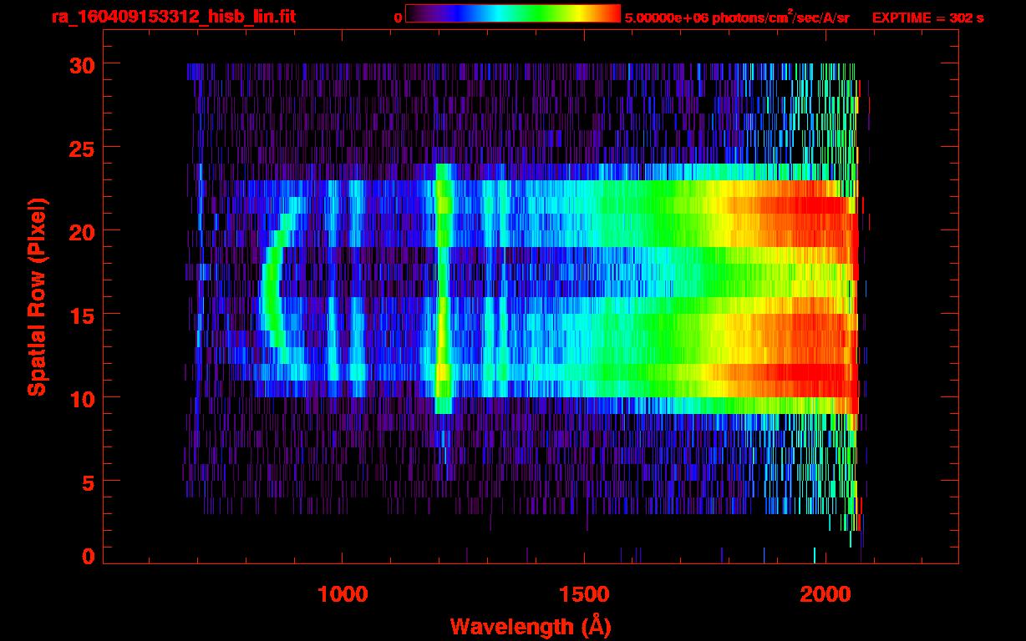Click the green section of the colorbar
1026x641 pixels.
point(535,14)
